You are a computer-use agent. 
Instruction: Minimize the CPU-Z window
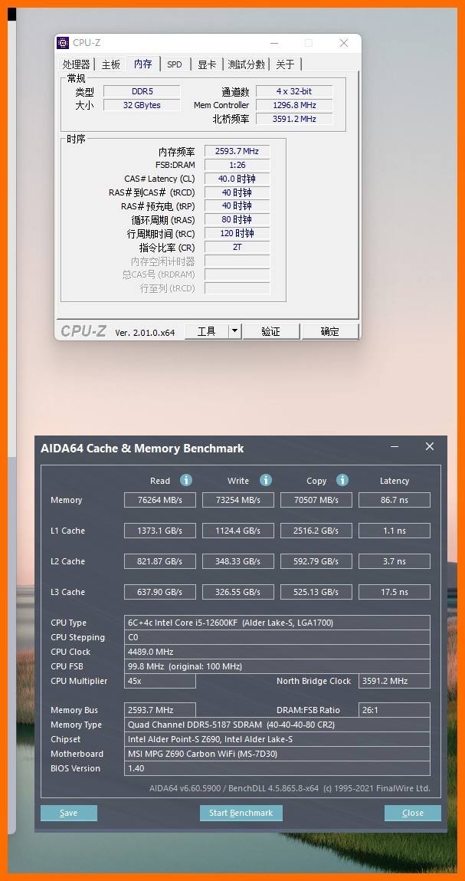pyautogui.click(x=274, y=43)
